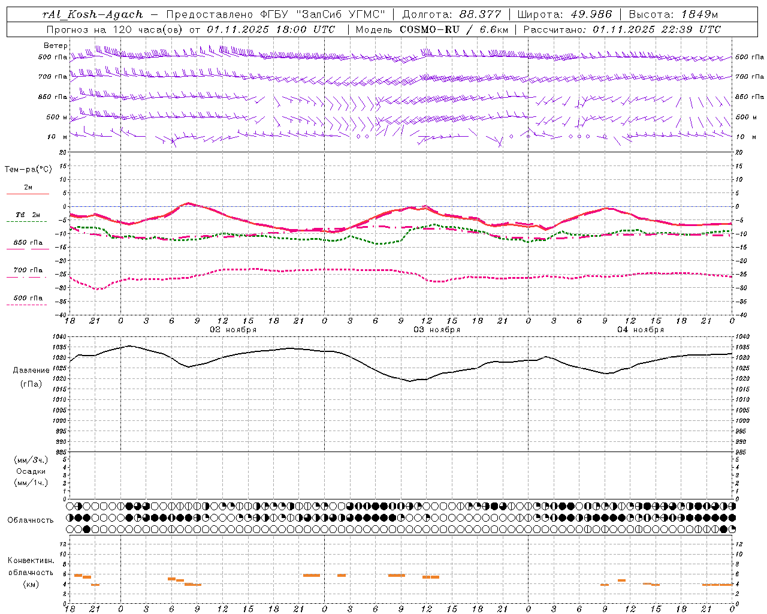Select the Td 2м dew point legend entry
The image size is (767, 614).
[x=28, y=215]
